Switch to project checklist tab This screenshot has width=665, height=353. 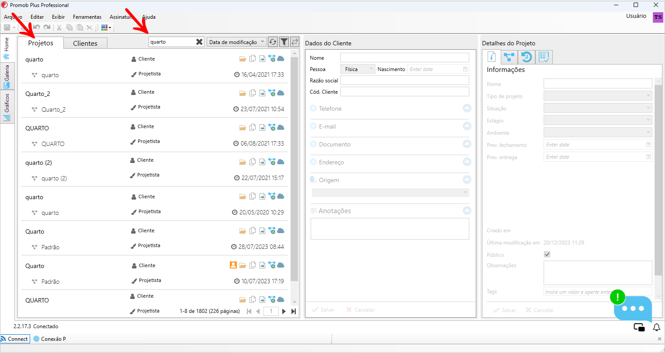pos(544,57)
